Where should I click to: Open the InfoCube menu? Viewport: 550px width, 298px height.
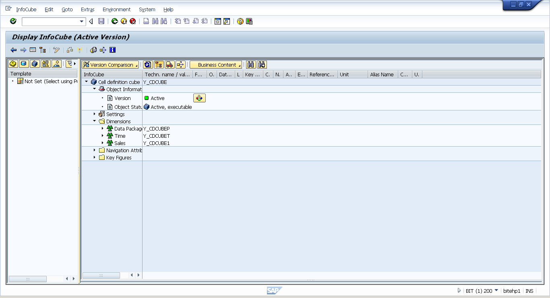(x=26, y=9)
